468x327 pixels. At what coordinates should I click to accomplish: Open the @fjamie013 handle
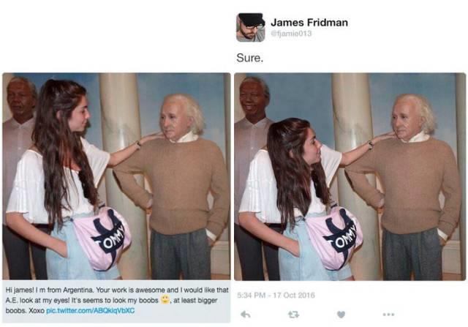[291, 34]
